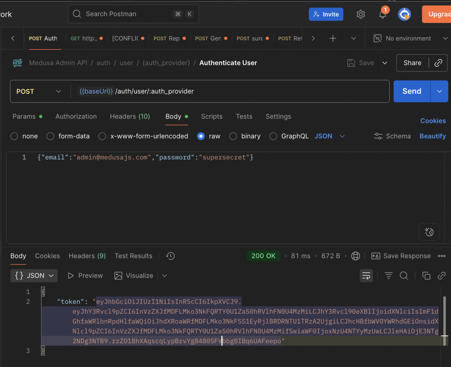Expand the Send button options arrow
The width and height of the screenshot is (451, 367).
439,91
